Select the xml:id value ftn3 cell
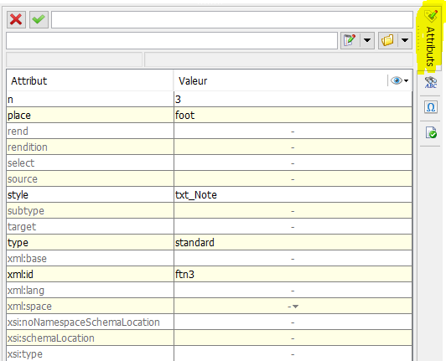Image resolution: width=446 pixels, height=361 pixels. 293,274
